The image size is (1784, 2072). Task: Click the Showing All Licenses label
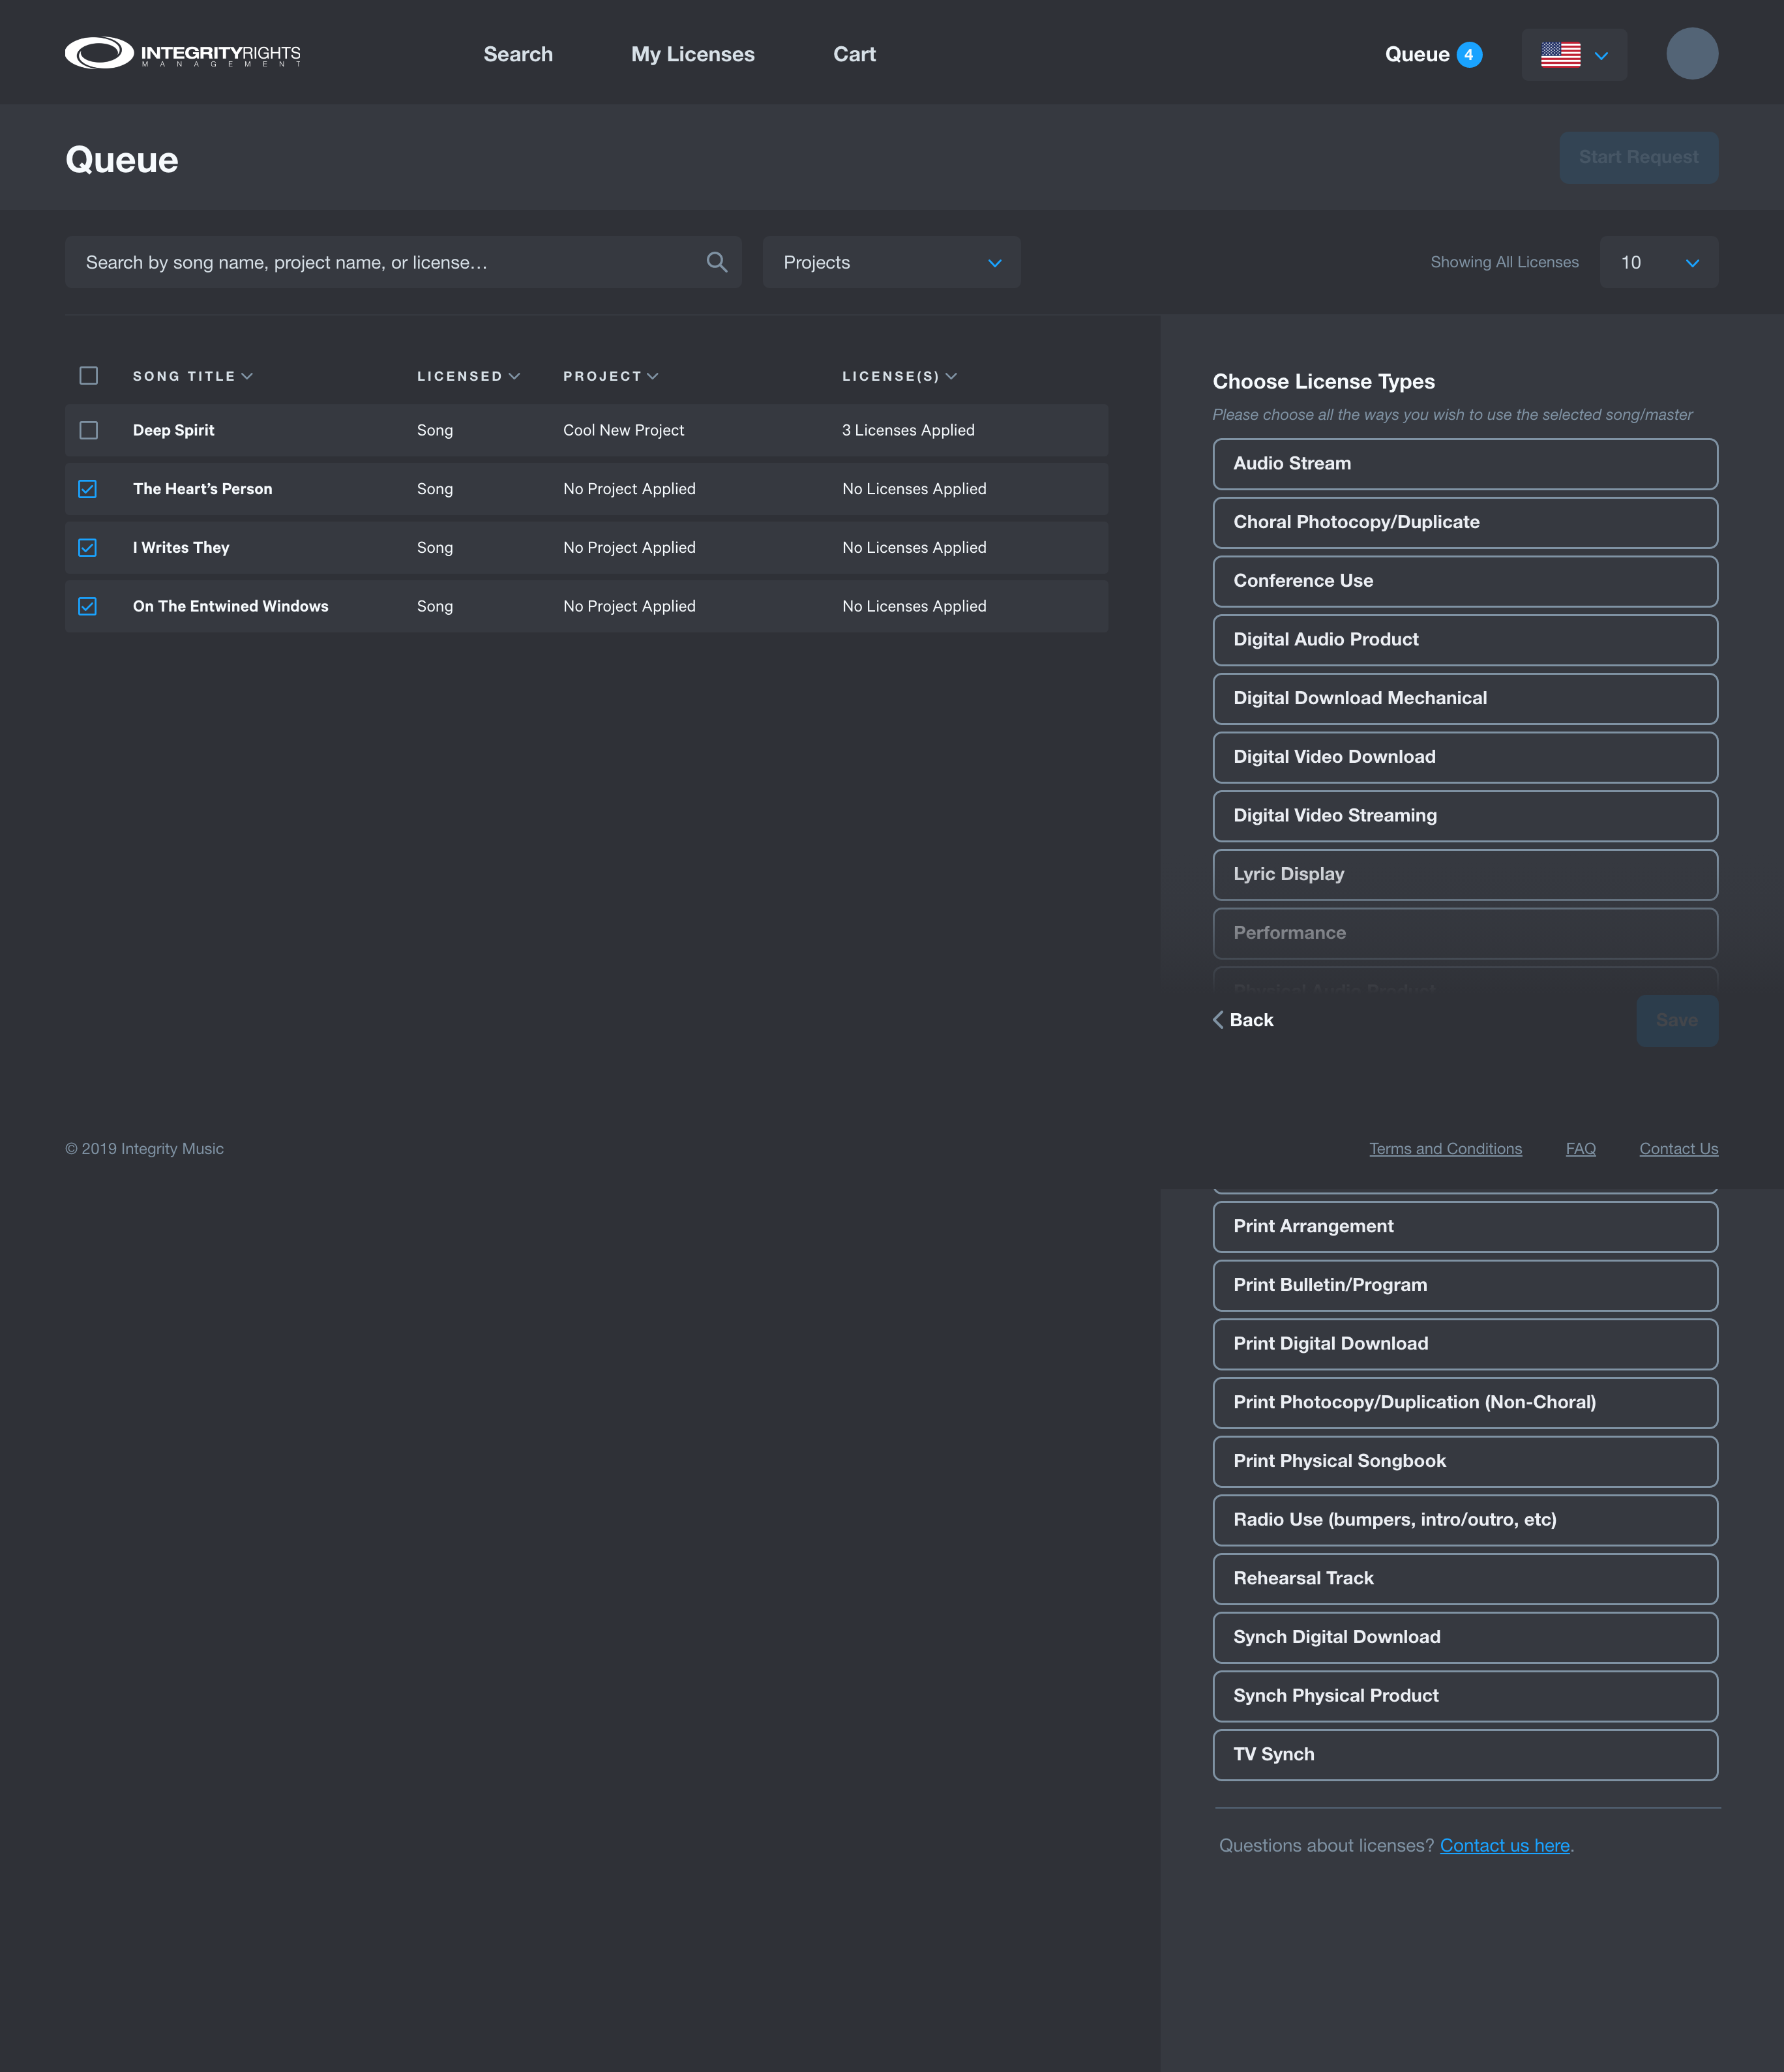[x=1504, y=262]
